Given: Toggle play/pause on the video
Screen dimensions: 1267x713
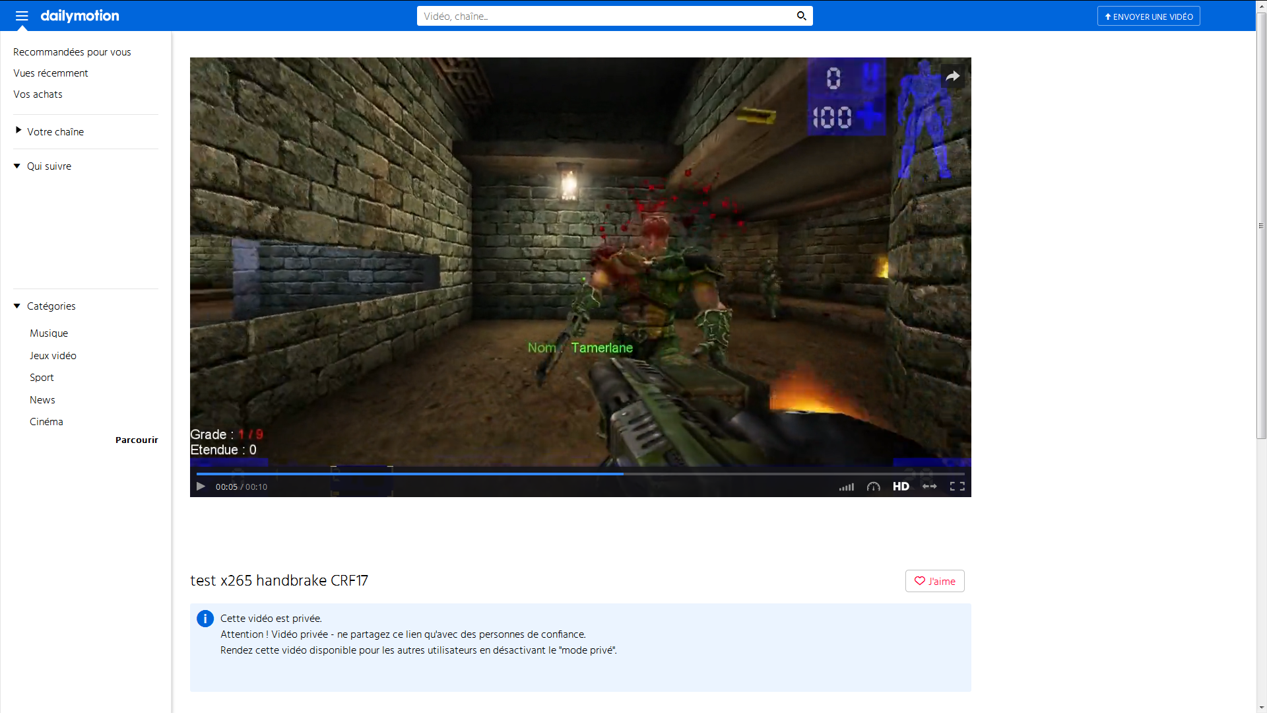Looking at the screenshot, I should pyautogui.click(x=201, y=486).
